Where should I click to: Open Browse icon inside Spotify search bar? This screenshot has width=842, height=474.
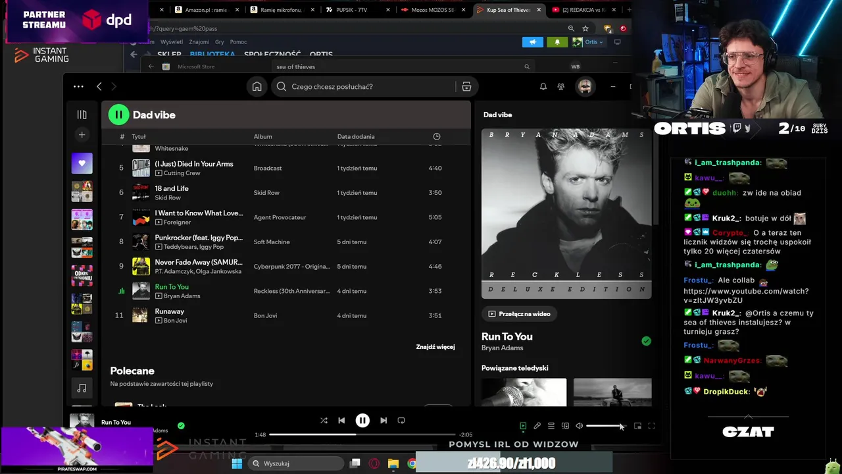pos(466,86)
